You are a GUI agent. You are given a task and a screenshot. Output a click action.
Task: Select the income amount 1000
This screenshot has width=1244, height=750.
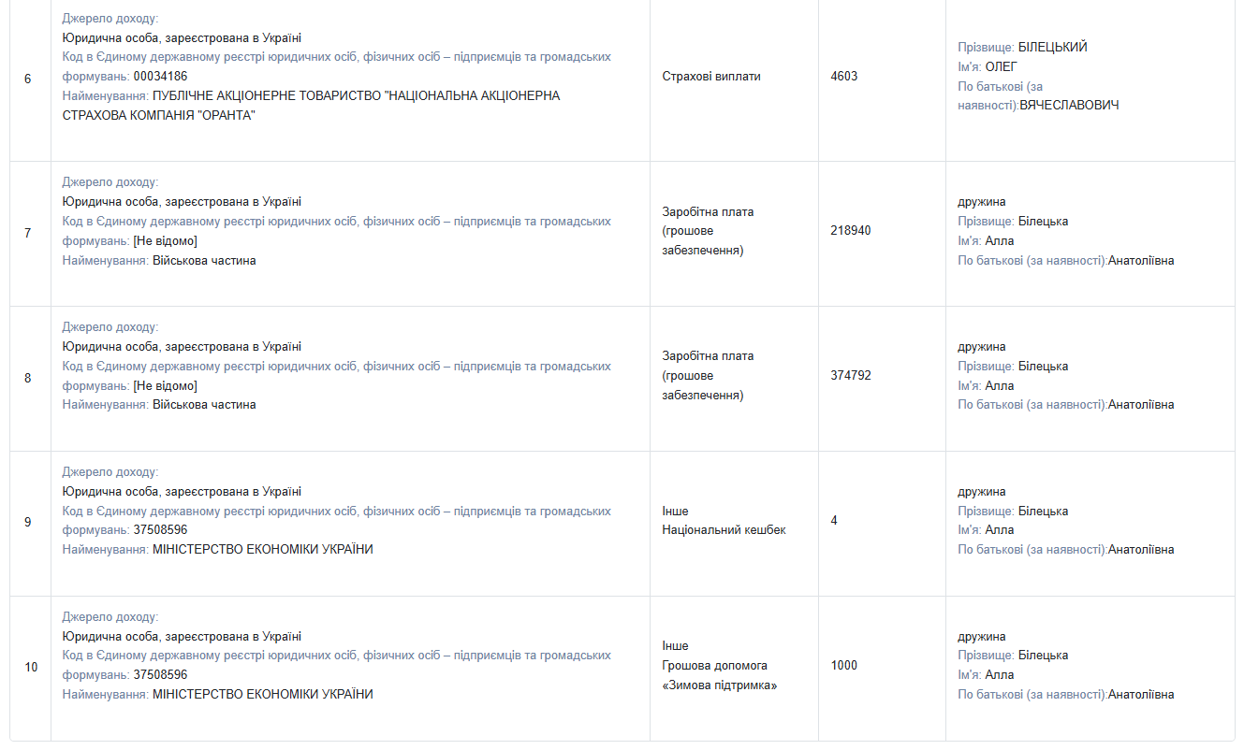[x=843, y=666]
